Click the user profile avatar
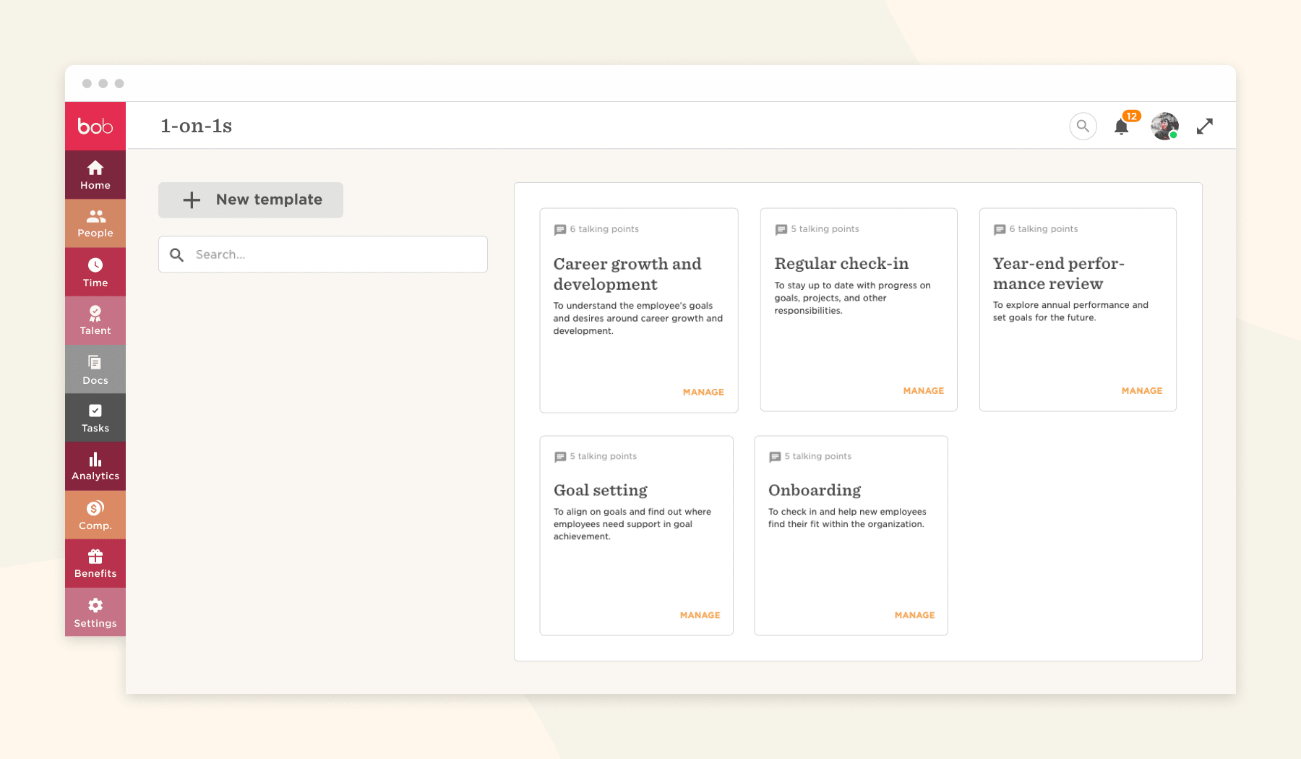The height and width of the screenshot is (759, 1301). (x=1164, y=126)
